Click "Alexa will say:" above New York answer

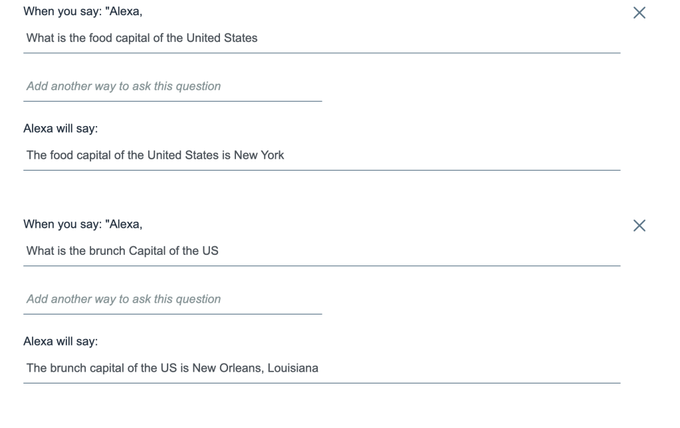click(x=60, y=129)
